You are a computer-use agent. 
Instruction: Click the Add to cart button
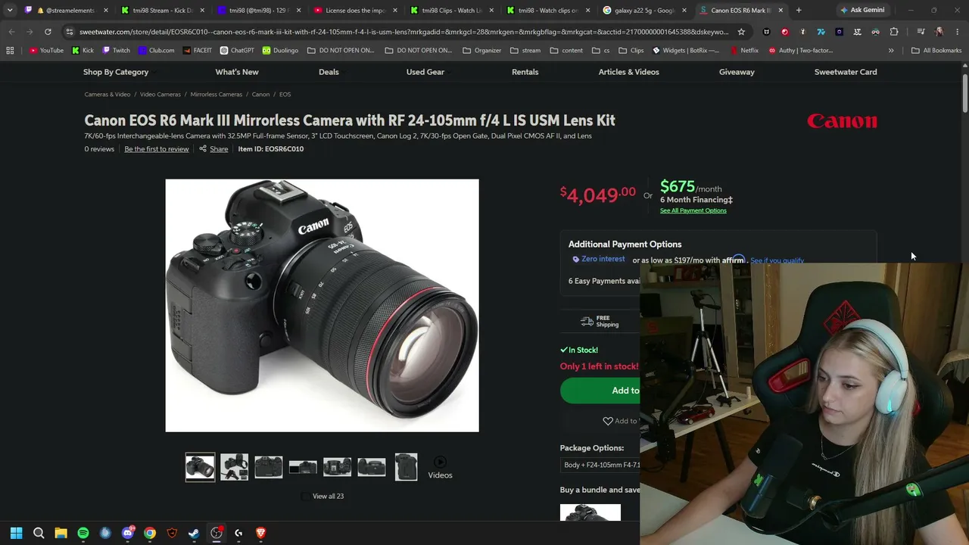coord(600,391)
